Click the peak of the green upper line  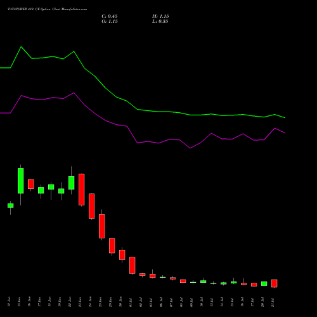pyautogui.click(x=21, y=47)
